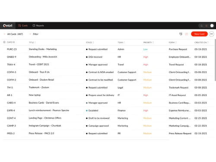This screenshot has width=216, height=162.
Task: Expand the All Cards (487) view dropdown
Action: (13, 34)
